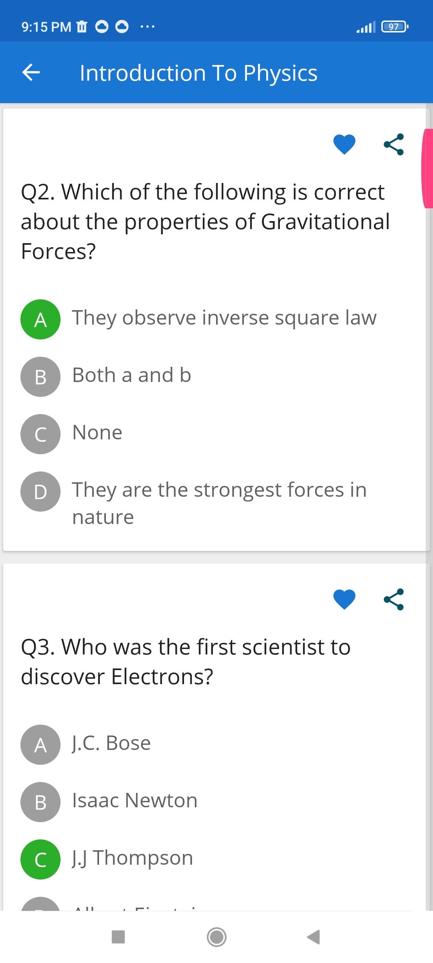The image size is (433, 963).
Task: Tap the Q2 gravitational forces question text
Action: (205, 221)
